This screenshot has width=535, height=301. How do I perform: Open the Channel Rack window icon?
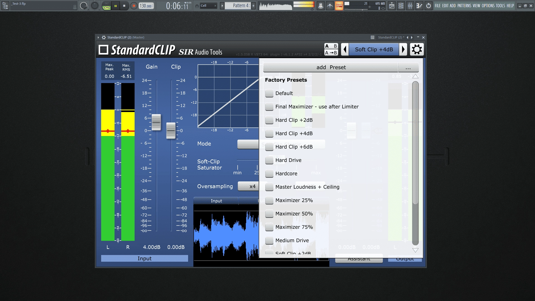tap(401, 6)
